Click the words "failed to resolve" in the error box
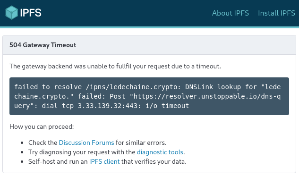The image size is (299, 176). [48, 87]
